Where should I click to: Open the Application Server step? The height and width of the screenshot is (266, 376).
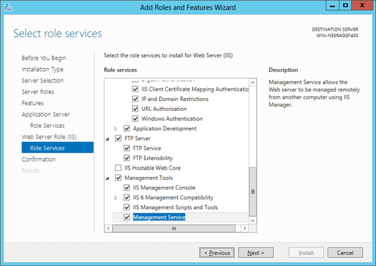[x=45, y=115]
